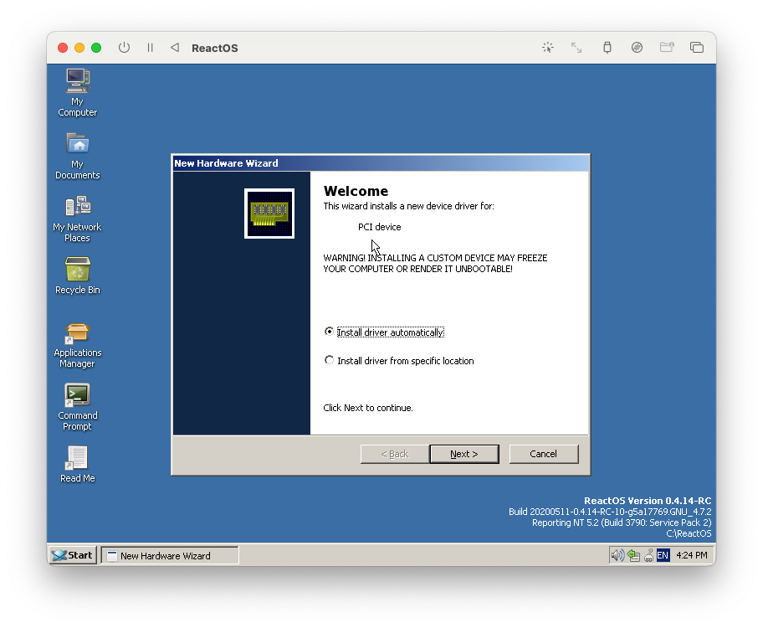Image resolution: width=763 pixels, height=628 pixels.
Task: Click Next to continue the wizard
Action: tap(463, 454)
